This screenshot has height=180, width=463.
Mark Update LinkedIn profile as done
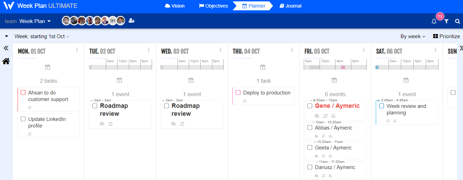coord(23,119)
